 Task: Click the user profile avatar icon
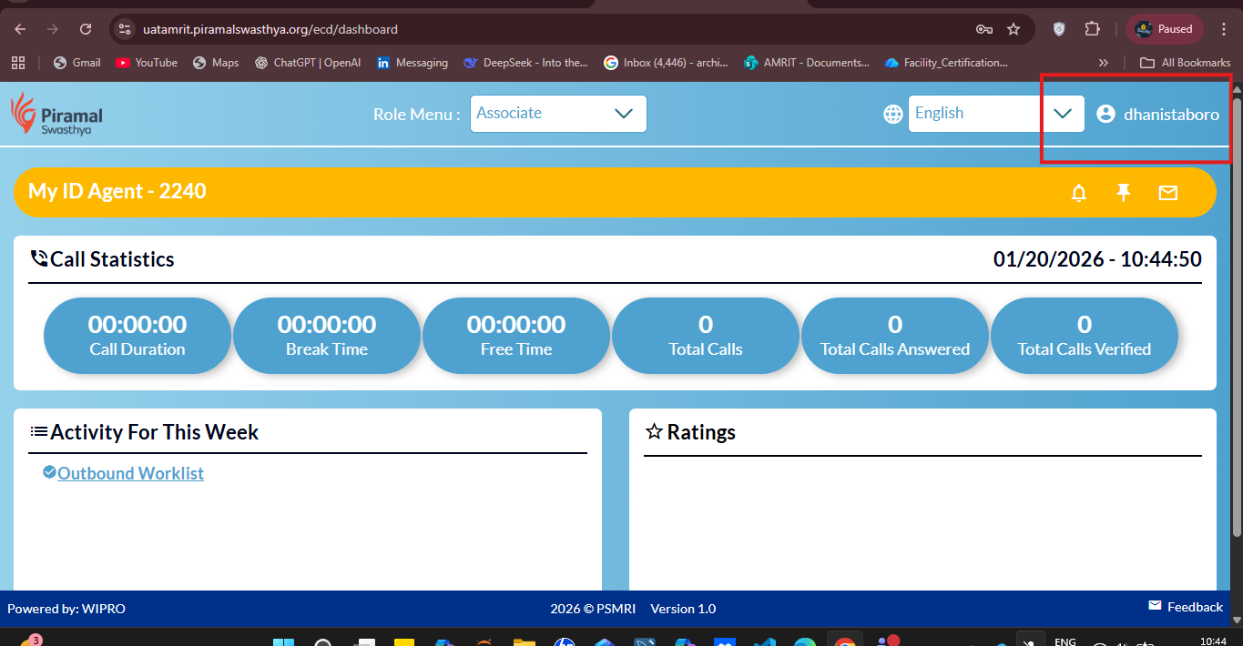[x=1105, y=114]
